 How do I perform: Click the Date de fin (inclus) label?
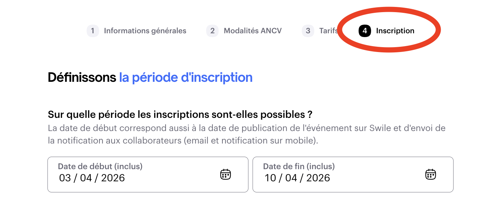tap(299, 166)
